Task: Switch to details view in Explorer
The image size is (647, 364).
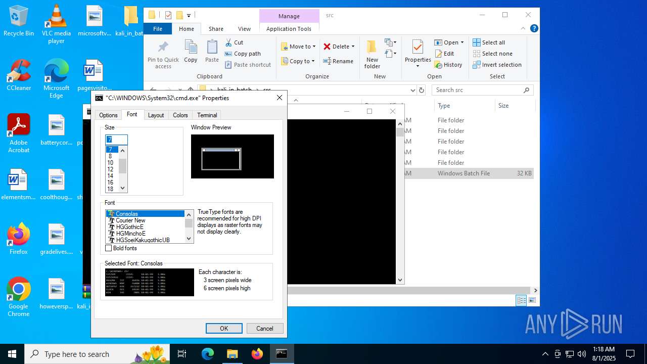Action: click(x=521, y=300)
